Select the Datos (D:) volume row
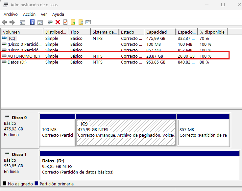This screenshot has height=191, width=242. pos(114,62)
